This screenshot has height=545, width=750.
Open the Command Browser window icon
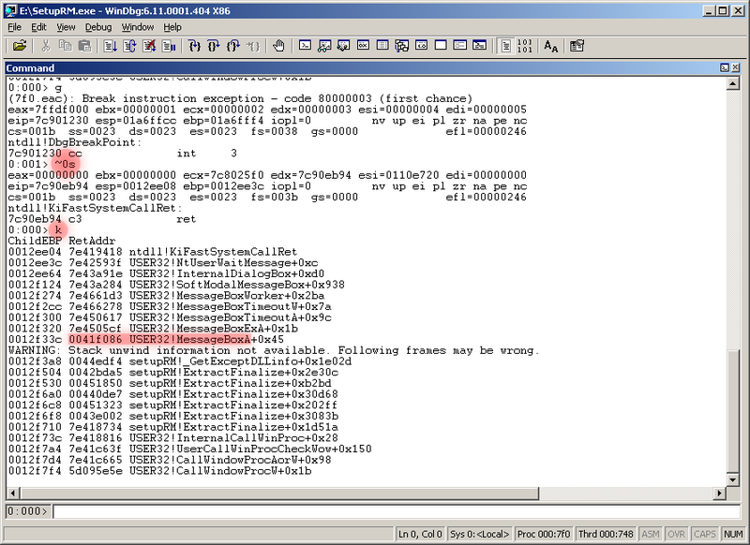(x=479, y=46)
